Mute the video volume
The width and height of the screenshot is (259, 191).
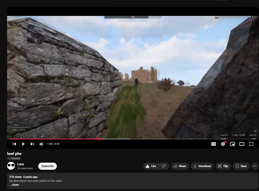pyautogui.click(x=41, y=144)
